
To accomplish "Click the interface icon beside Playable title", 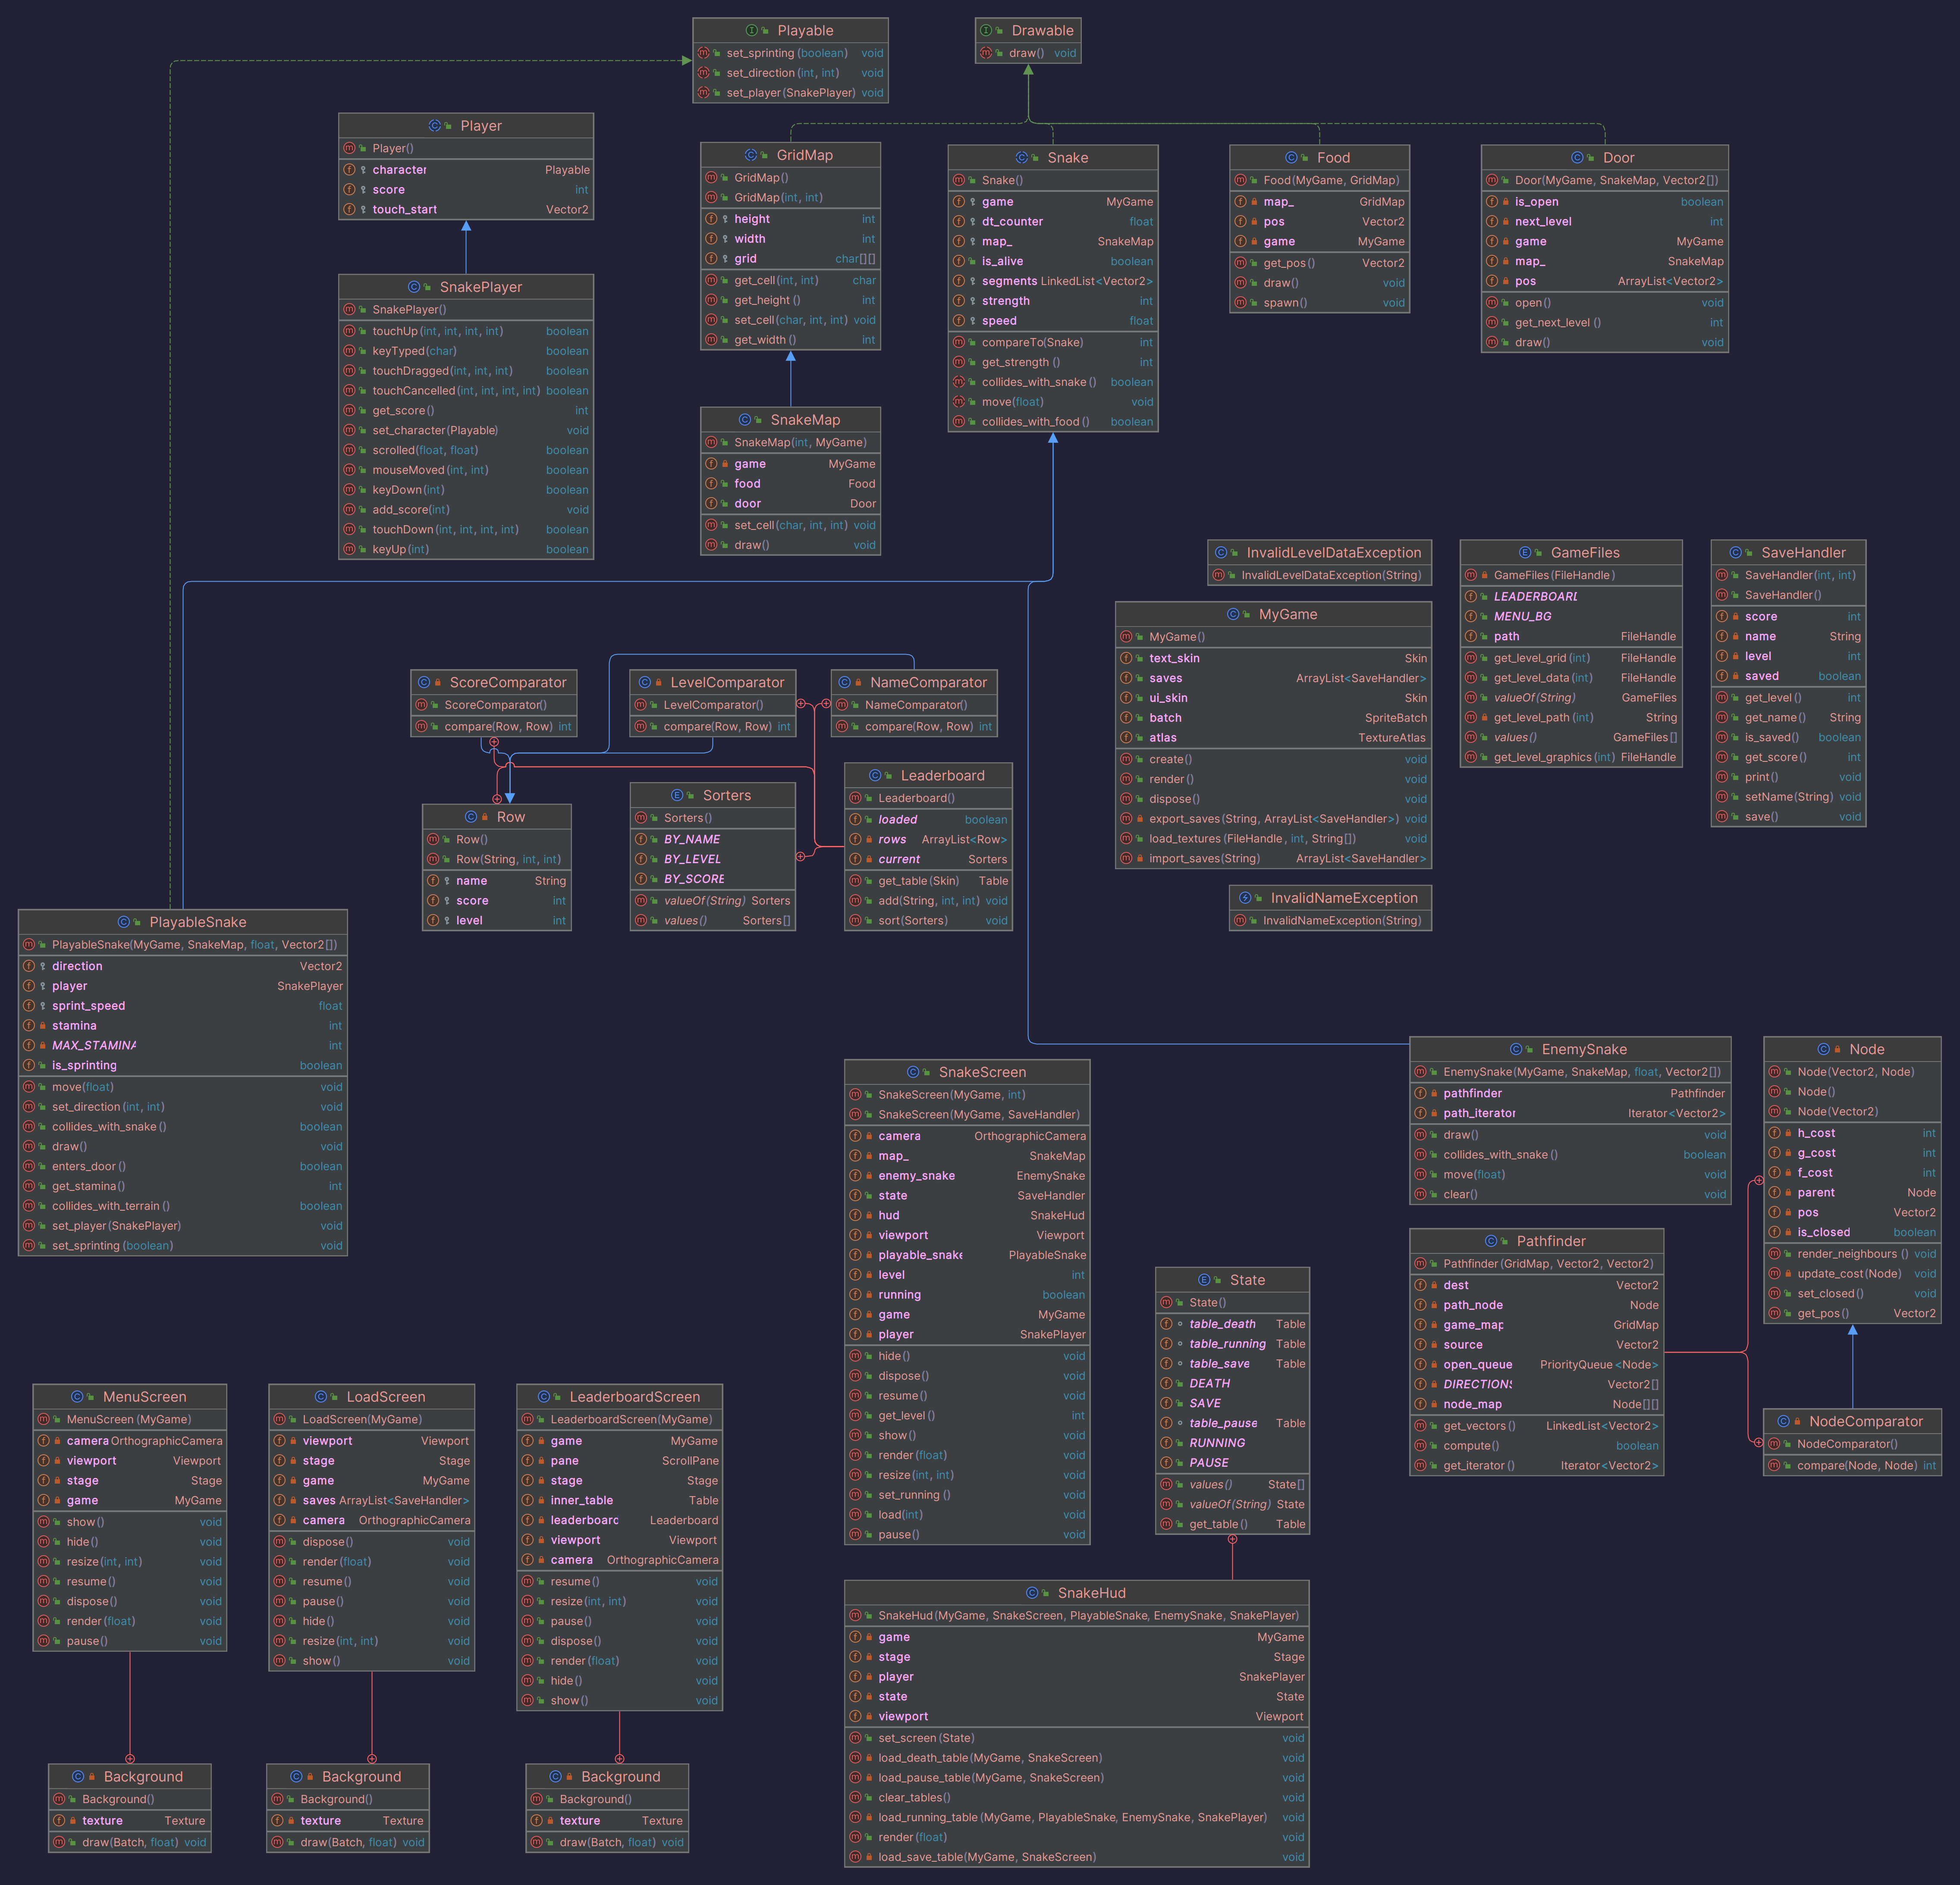I will [751, 31].
